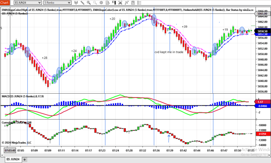Viewport: 271px width, 163px height.
Task: Click the +24 profit text label
Action: point(74,51)
